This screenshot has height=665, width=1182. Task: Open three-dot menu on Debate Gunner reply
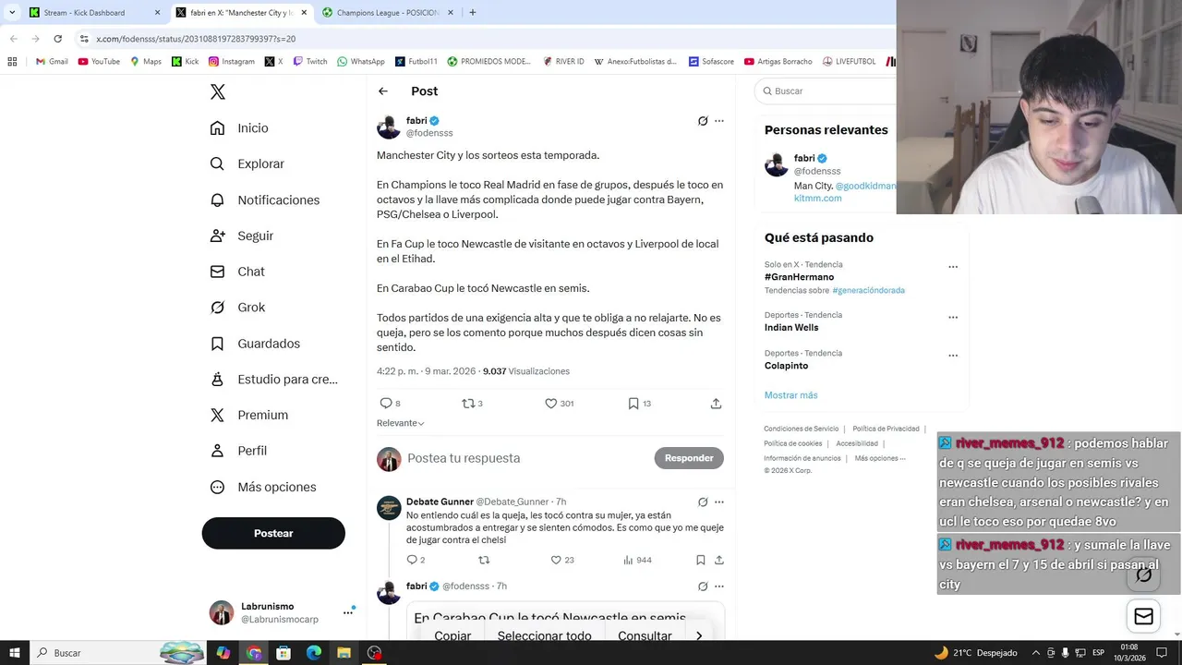point(719,502)
